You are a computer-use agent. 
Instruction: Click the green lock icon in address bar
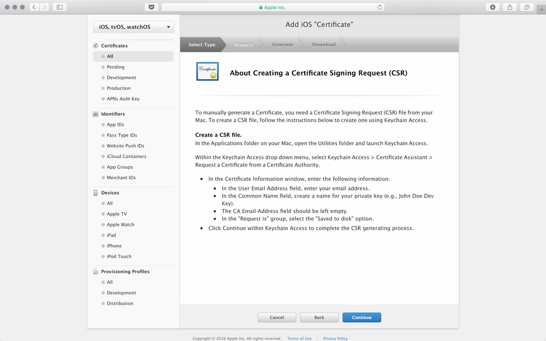261,7
